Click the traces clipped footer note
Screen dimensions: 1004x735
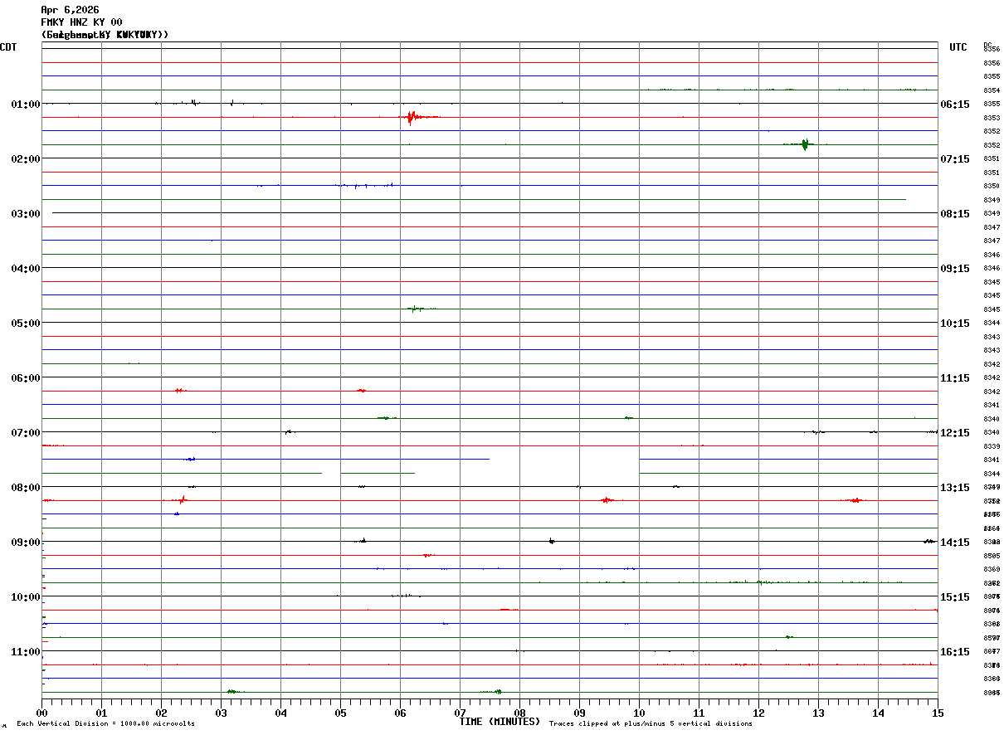point(651,724)
